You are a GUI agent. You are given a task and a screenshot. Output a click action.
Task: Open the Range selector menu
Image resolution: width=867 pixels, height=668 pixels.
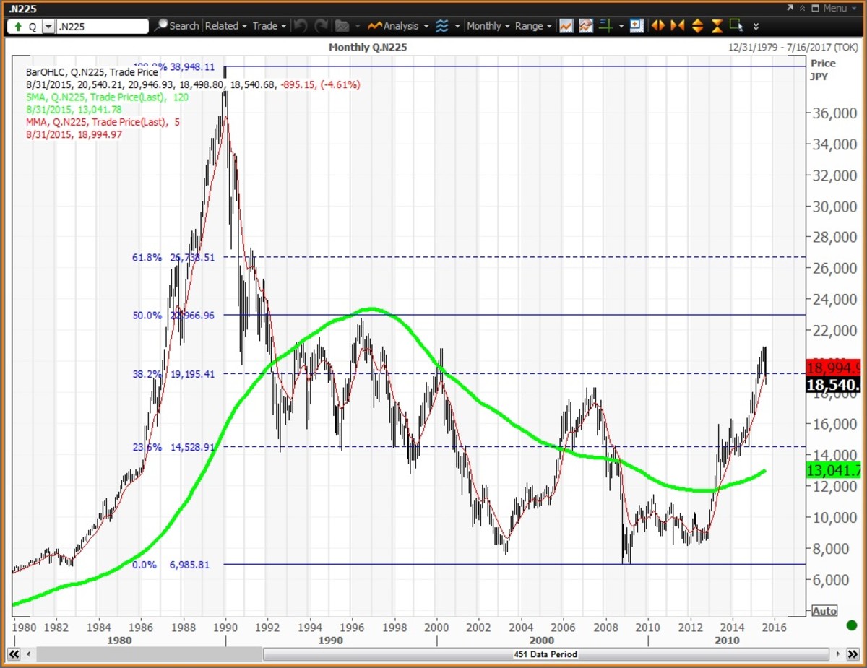click(533, 26)
